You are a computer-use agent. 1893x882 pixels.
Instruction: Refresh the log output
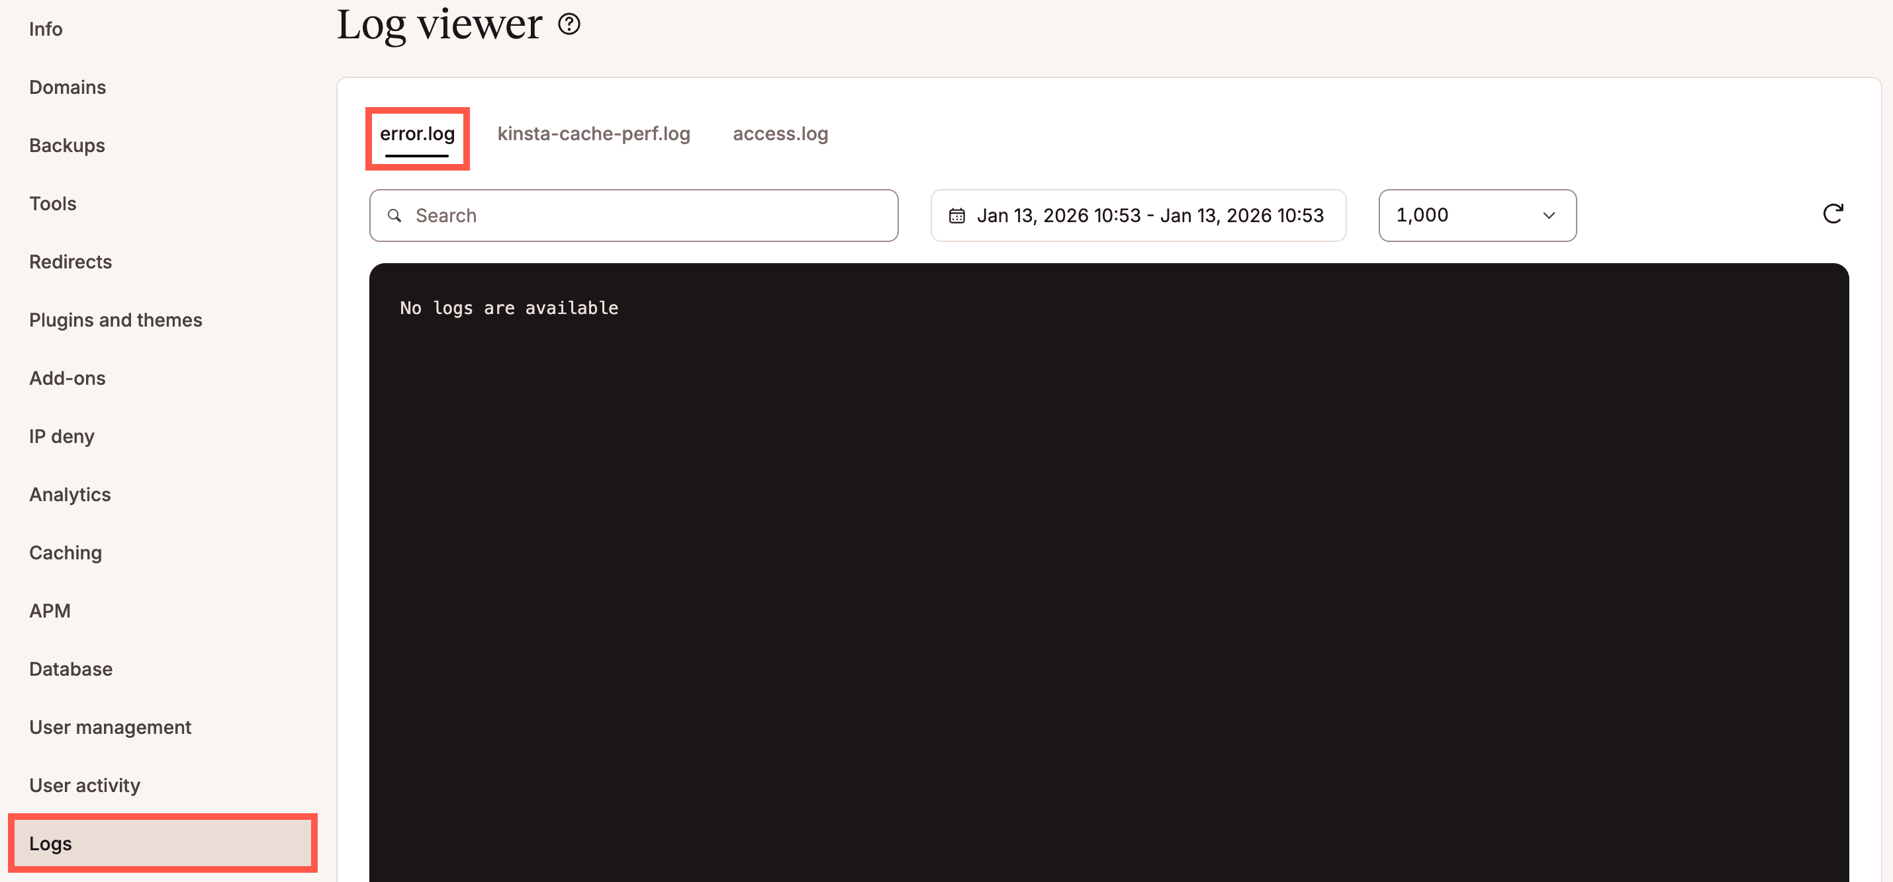click(1833, 214)
